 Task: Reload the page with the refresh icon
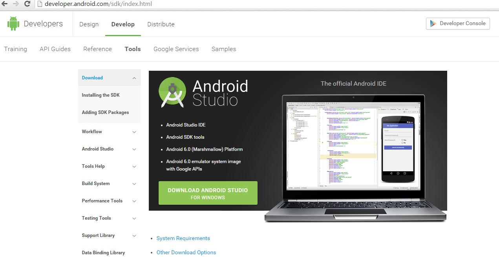(x=27, y=4)
